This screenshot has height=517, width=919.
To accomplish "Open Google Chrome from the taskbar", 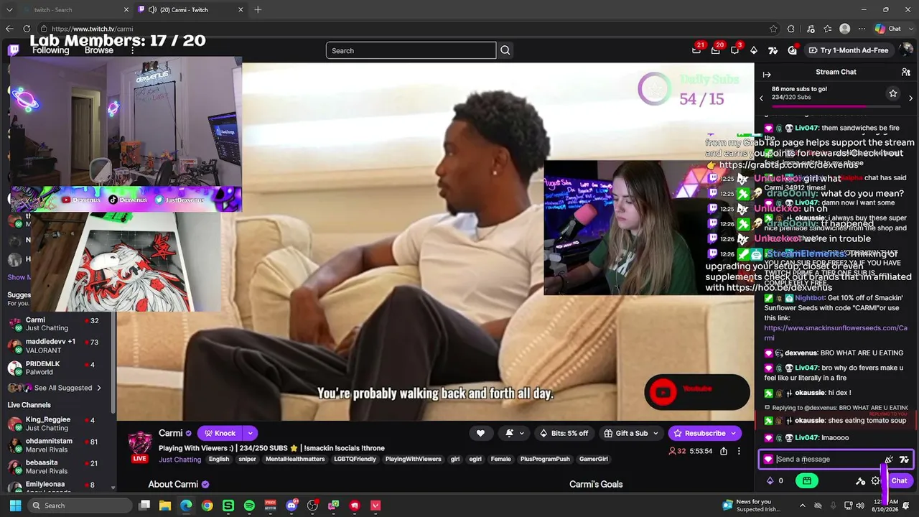I will coord(207,506).
